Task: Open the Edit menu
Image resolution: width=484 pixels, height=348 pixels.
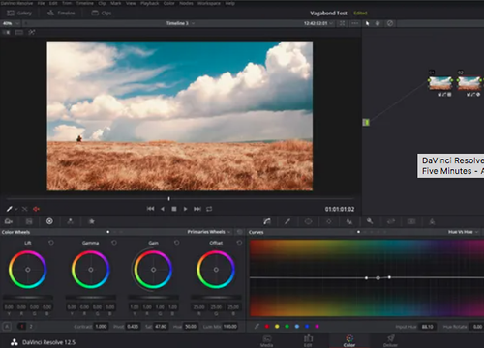Action: coord(53,3)
